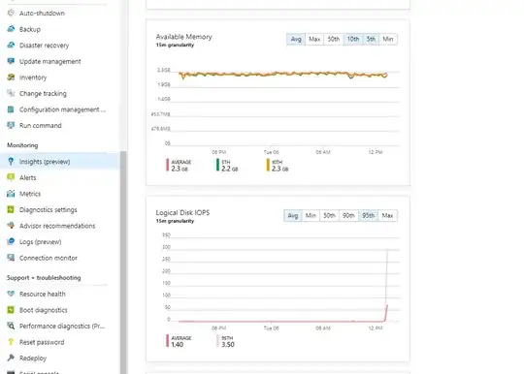Click the Inventory icon
Viewport: 524px width, 374px height.
tap(11, 78)
